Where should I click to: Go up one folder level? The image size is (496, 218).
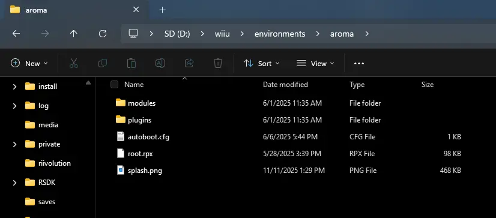74,34
